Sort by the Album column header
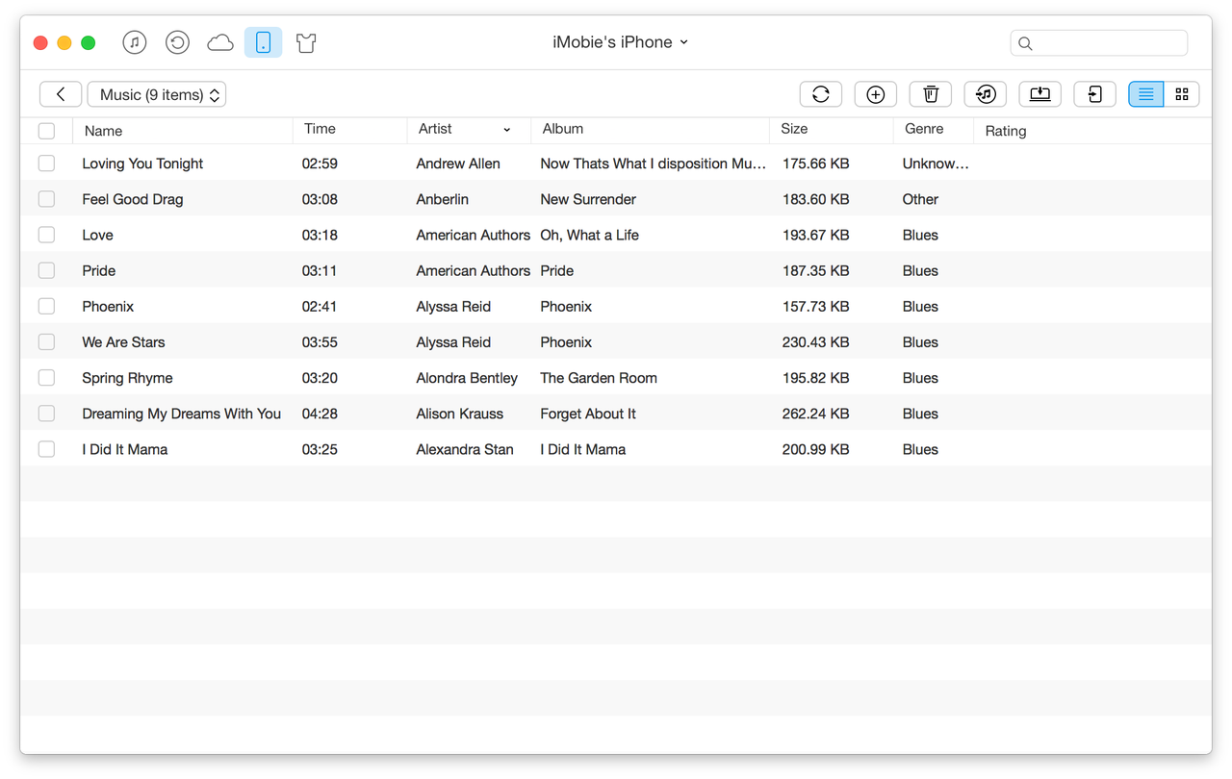Screen dimensions: 1232x779 click(x=563, y=129)
